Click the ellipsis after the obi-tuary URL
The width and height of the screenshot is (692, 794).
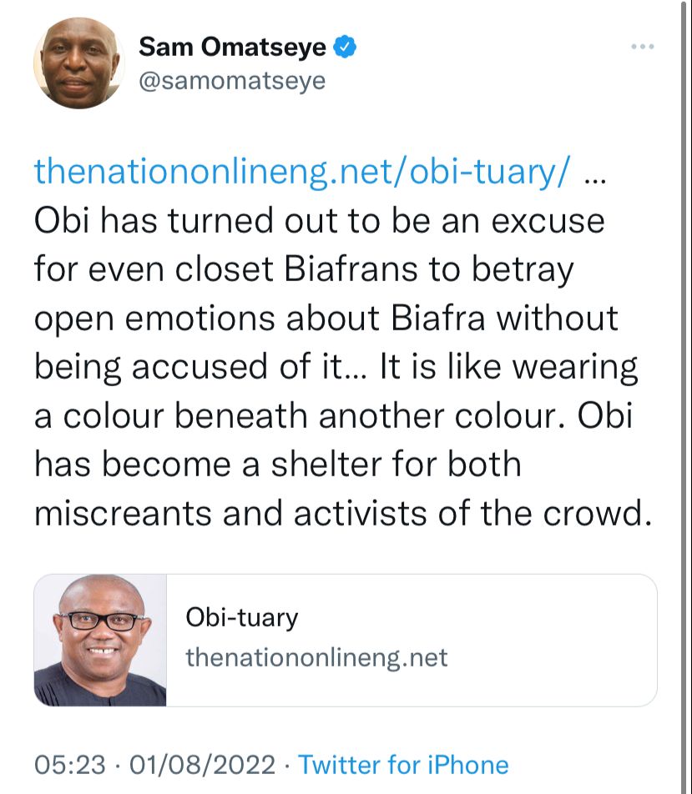click(595, 181)
